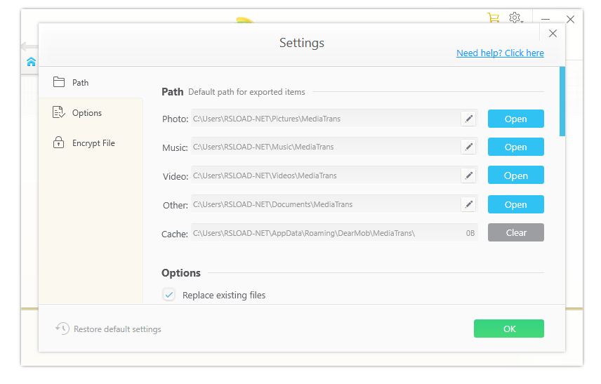Image resolution: width=601 pixels, height=384 pixels.
Task: Edit the Music export path pencil icon
Action: tap(468, 147)
